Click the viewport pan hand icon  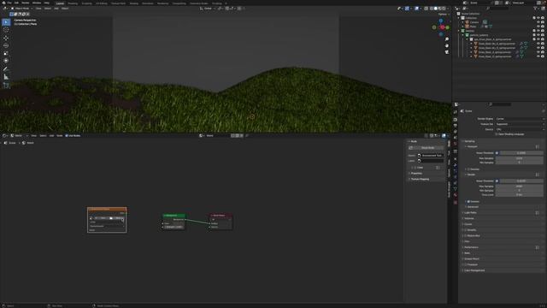[447, 45]
